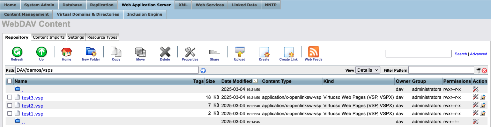The image size is (491, 127).
Task: Check the box for test3.vsp
Action: 10,97
